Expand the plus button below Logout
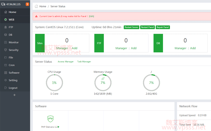Viewport: 211px width, 131px height. [x=15, y=95]
